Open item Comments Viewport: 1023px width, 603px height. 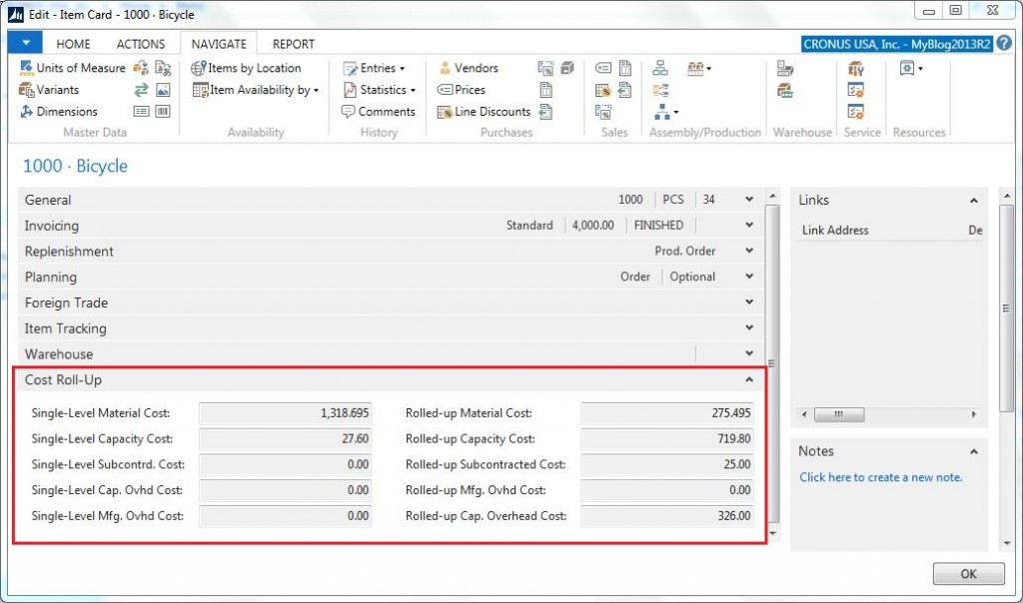pos(379,112)
